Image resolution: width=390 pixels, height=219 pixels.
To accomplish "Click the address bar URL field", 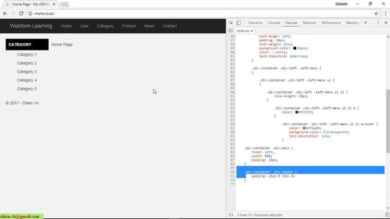I will pos(199,13).
